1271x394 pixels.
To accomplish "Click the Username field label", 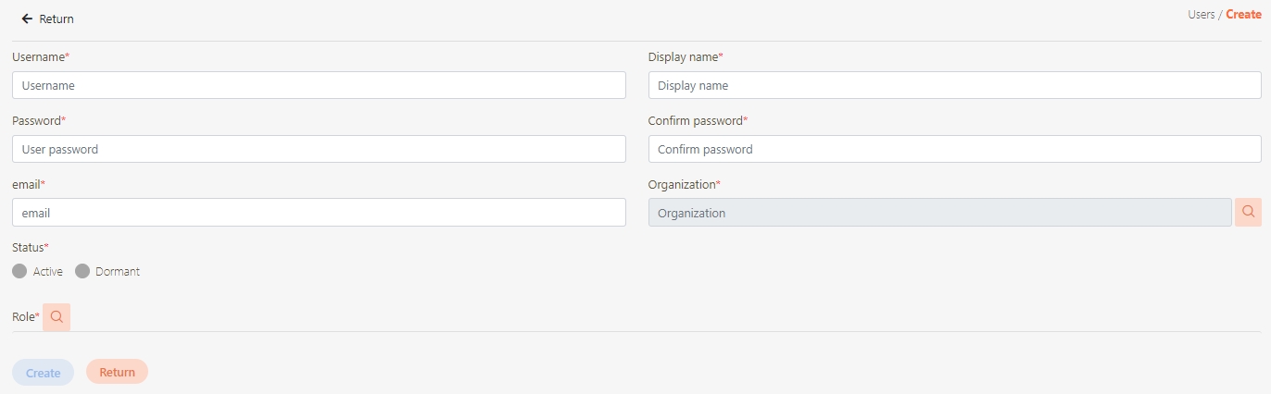I will pos(39,57).
